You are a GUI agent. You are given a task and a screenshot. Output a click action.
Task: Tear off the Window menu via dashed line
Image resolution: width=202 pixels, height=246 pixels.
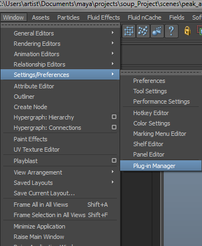(x=60, y=25)
